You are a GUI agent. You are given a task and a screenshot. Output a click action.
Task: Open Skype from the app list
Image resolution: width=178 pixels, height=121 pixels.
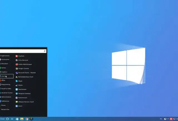click(x=19, y=81)
